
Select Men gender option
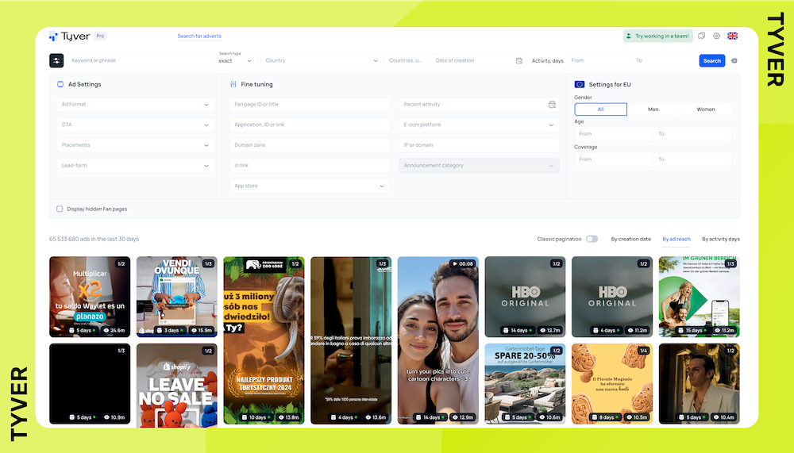(x=653, y=109)
